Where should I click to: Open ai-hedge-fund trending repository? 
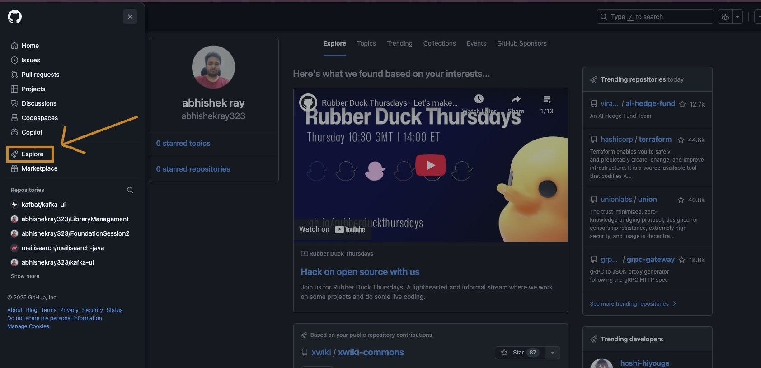[x=650, y=103]
